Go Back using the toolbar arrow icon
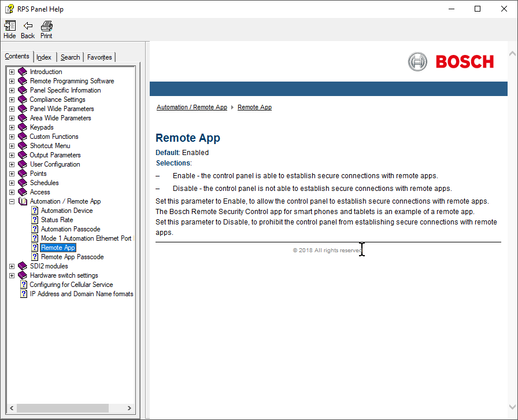Viewport: 518px width, 420px height. [x=28, y=26]
